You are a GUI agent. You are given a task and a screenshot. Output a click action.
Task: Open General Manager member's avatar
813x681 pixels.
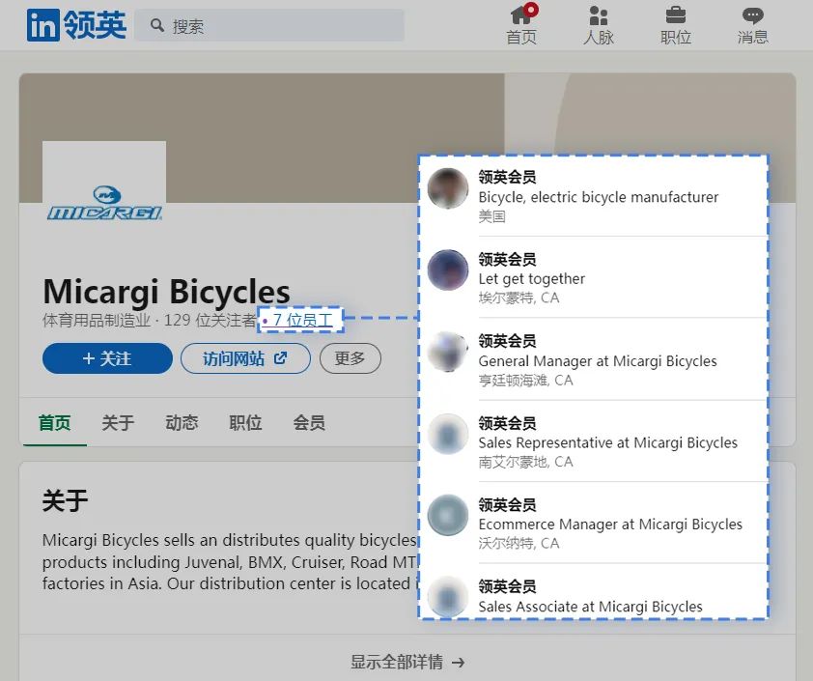(448, 352)
